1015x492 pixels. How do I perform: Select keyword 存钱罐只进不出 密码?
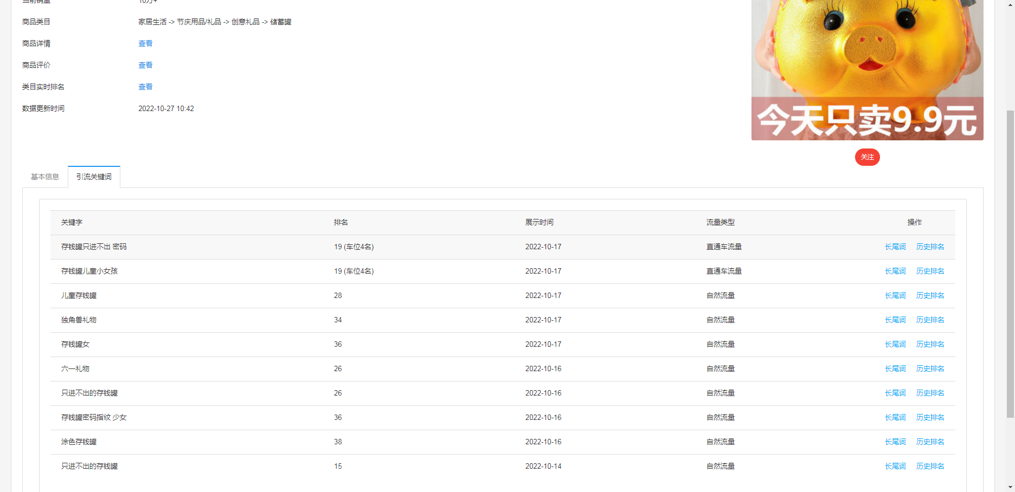(94, 247)
